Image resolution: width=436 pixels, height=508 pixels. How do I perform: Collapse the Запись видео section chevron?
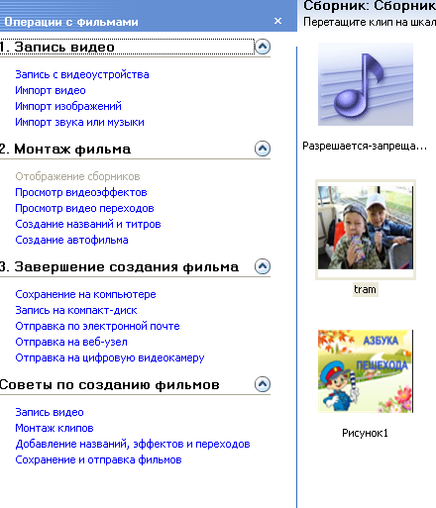(263, 47)
